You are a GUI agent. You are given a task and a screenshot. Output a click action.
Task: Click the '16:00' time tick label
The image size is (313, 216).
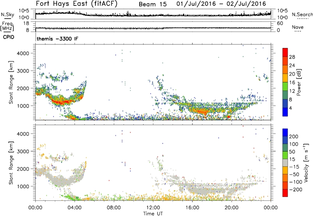coord(192,208)
